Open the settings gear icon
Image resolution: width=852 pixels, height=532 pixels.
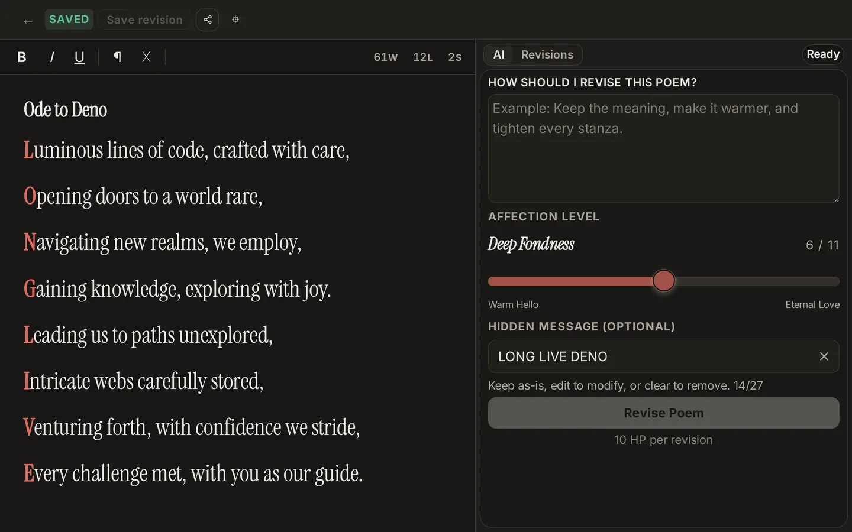click(235, 20)
